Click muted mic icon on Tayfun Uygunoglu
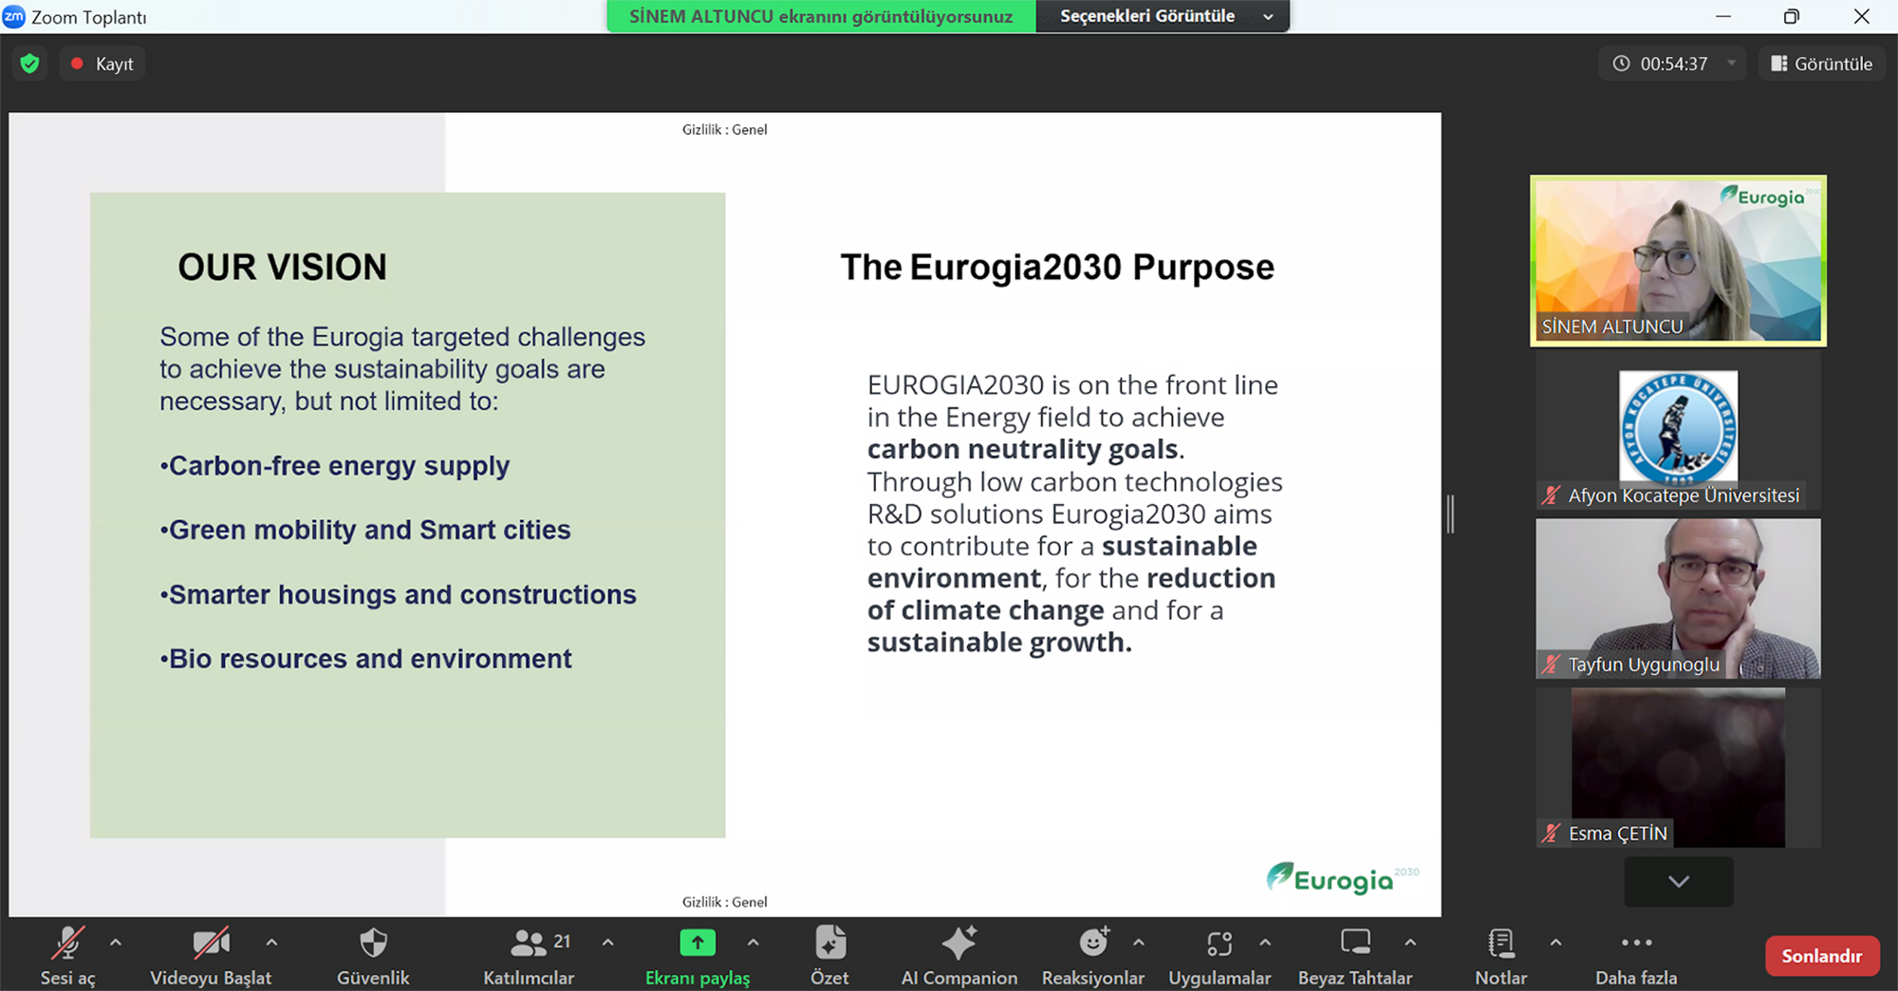The image size is (1898, 991). (x=1551, y=664)
